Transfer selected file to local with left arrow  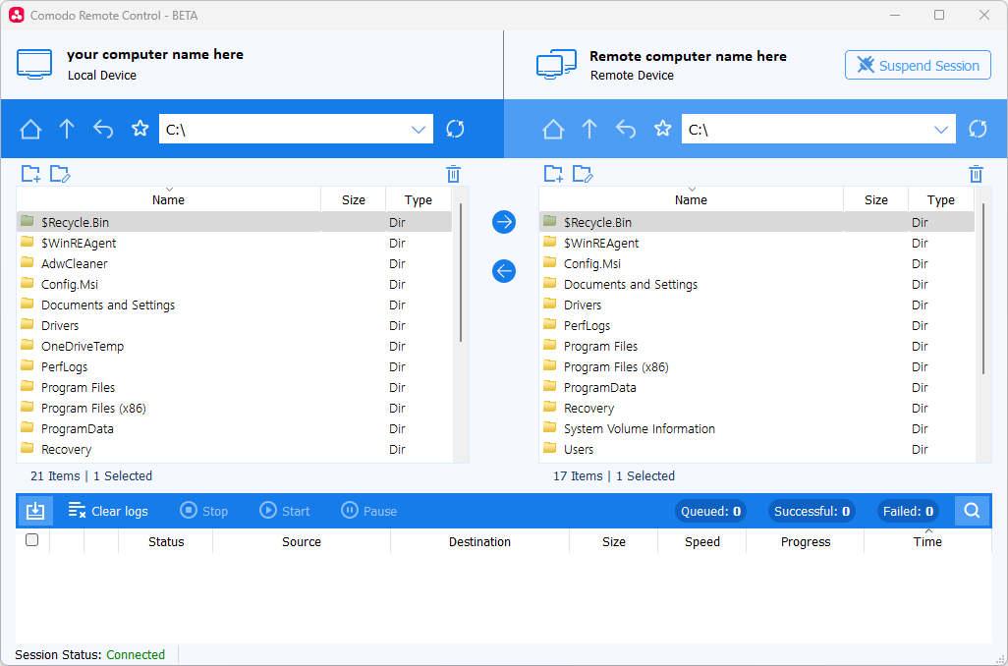(x=504, y=271)
